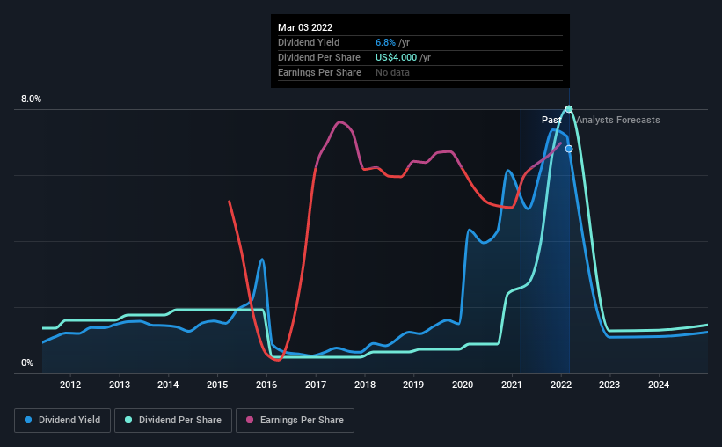Click the pink Earnings Per Share legend dot
Viewport: 722px width, 447px height.
[250, 420]
